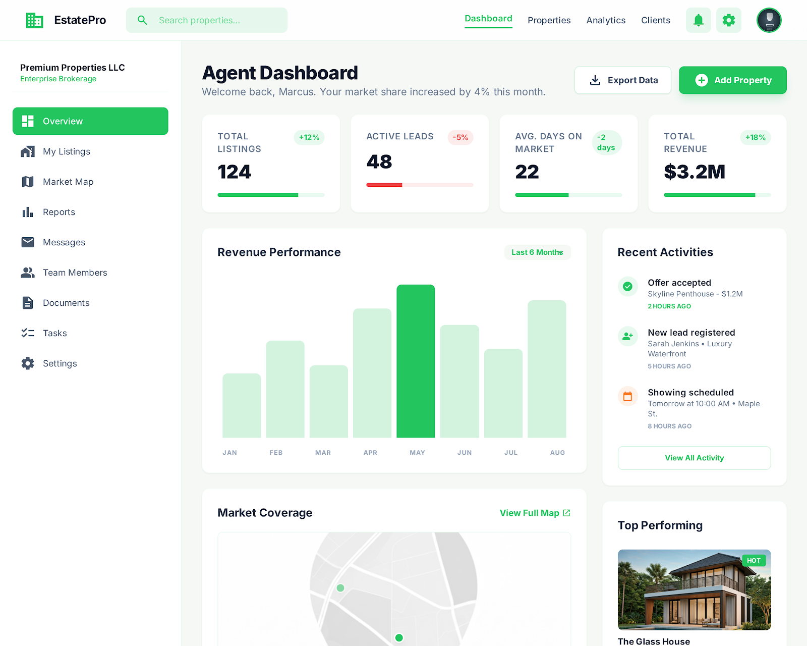The height and width of the screenshot is (646, 807).
Task: Select the MAY bar in revenue chart
Action: (x=416, y=361)
